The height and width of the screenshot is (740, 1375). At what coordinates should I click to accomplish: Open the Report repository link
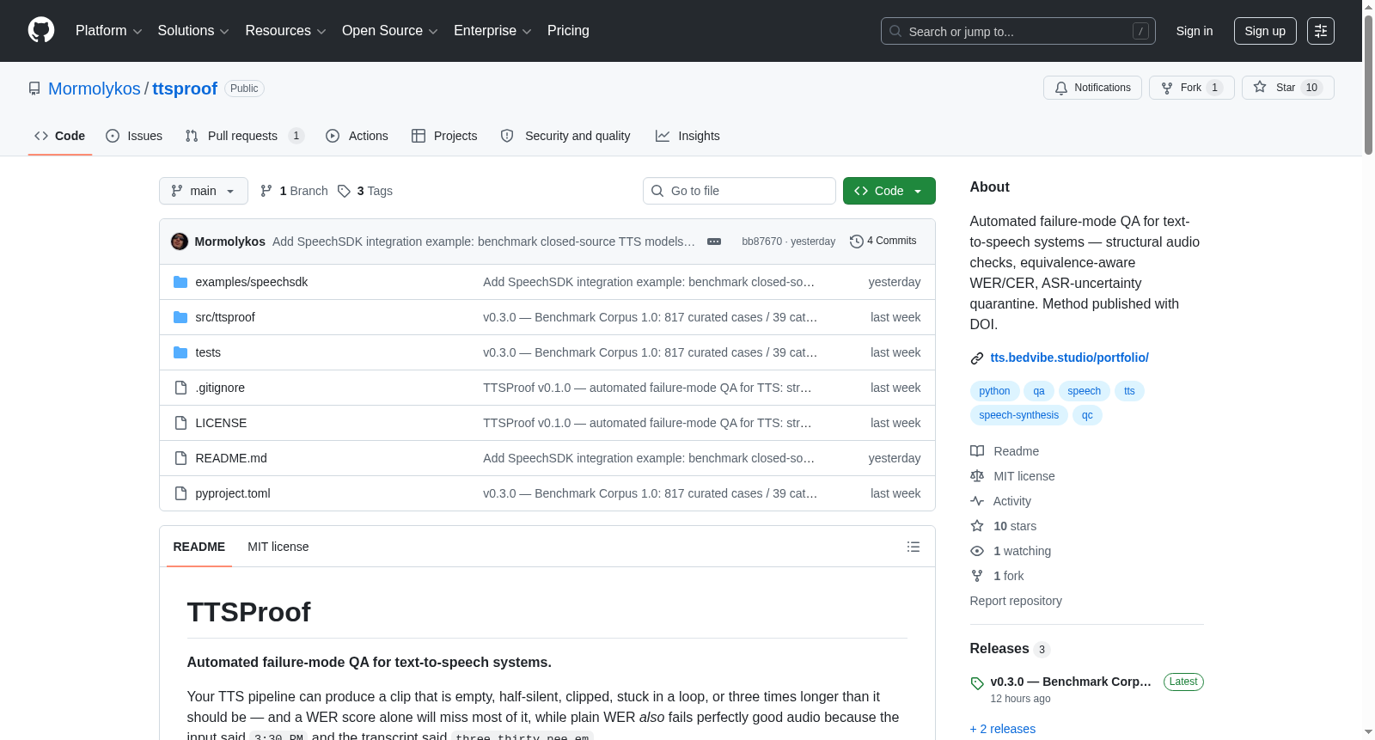1016,601
